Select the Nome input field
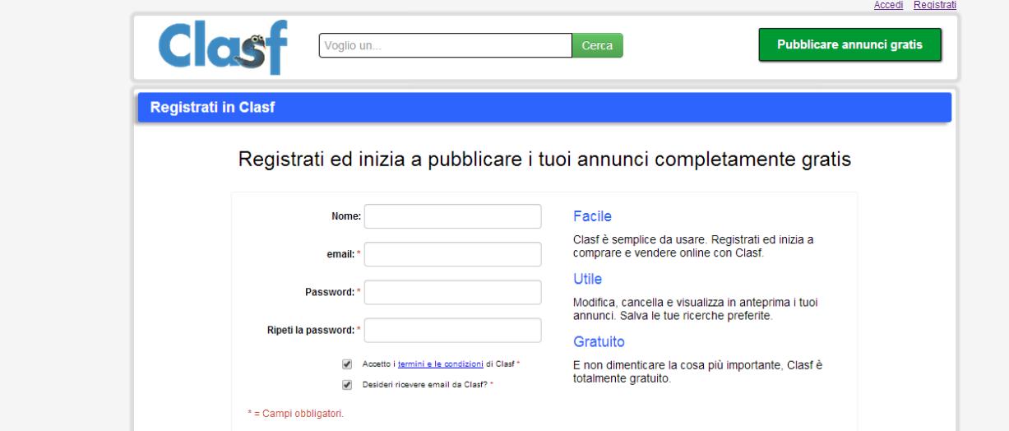The image size is (1009, 431). click(x=453, y=216)
